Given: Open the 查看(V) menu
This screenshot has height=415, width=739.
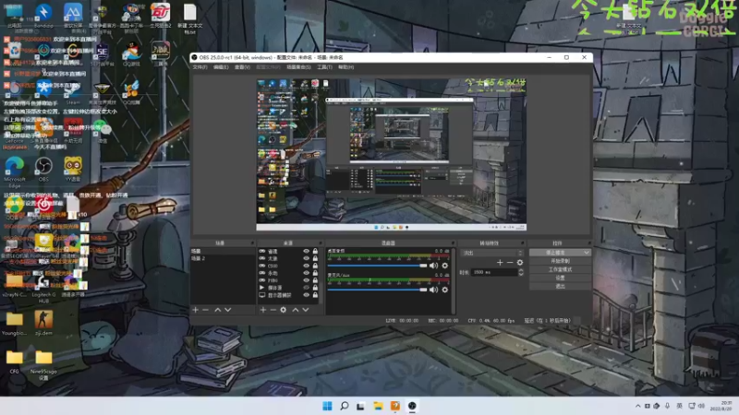Looking at the screenshot, I should (x=242, y=67).
